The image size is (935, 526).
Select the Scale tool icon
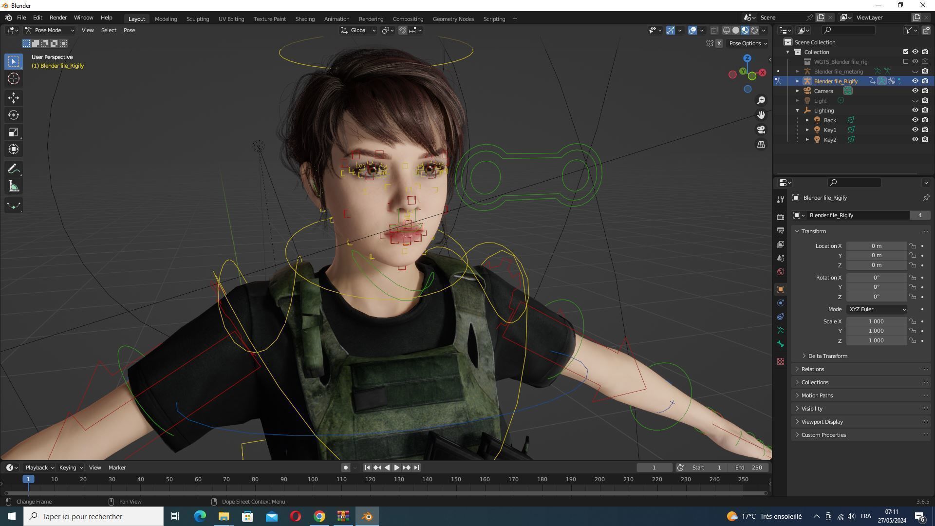[x=13, y=132]
